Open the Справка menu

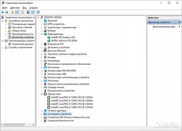pyautogui.click(x=34, y=8)
